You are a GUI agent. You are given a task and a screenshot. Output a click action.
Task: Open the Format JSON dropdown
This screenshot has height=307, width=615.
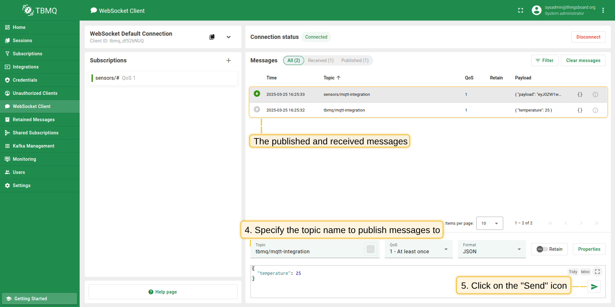click(491, 249)
